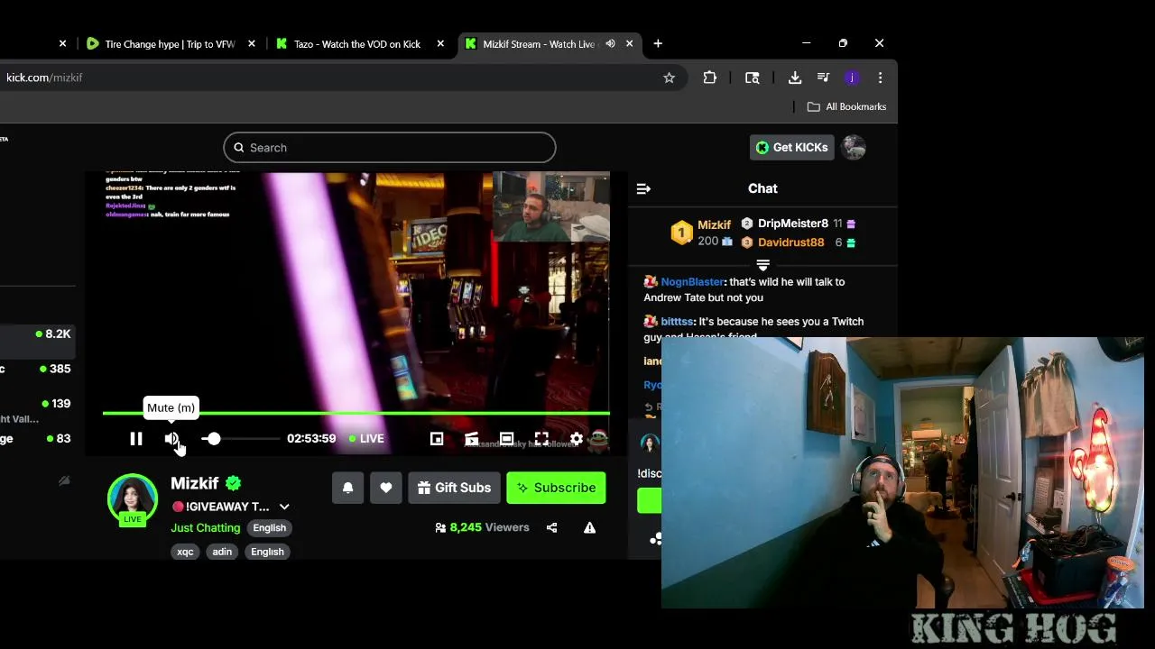Collapse the chat panel
The height and width of the screenshot is (649, 1155).
[x=643, y=188]
